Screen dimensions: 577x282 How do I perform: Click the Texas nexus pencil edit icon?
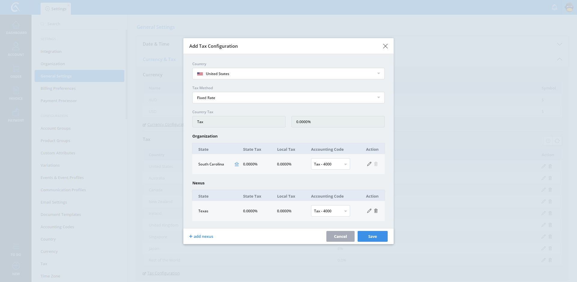coord(369,211)
